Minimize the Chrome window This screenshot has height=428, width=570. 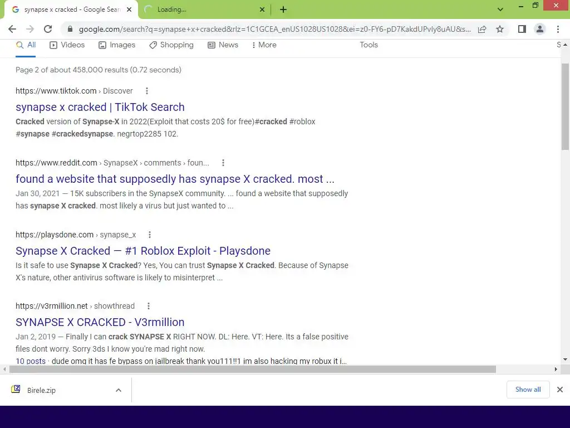pos(521,6)
